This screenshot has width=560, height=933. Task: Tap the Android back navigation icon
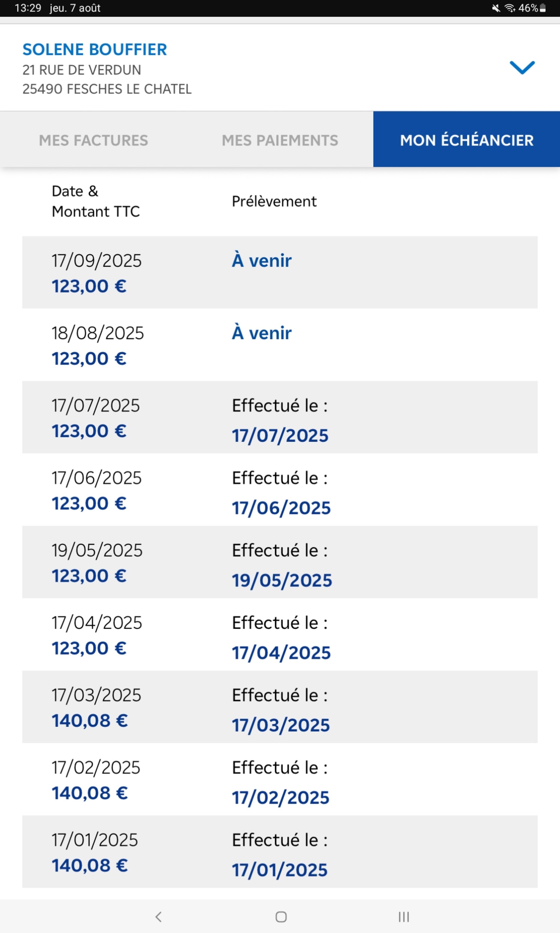[x=158, y=917]
